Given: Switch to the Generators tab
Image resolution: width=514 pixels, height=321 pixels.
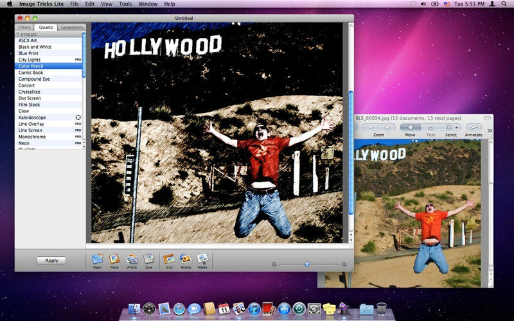Looking at the screenshot, I should pos(72,28).
